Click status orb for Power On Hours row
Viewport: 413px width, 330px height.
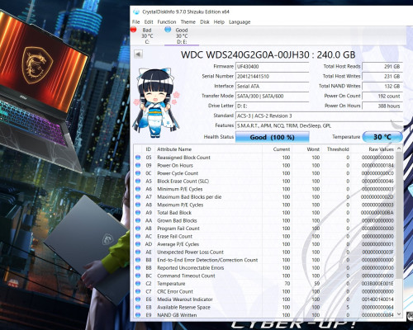click(x=138, y=165)
